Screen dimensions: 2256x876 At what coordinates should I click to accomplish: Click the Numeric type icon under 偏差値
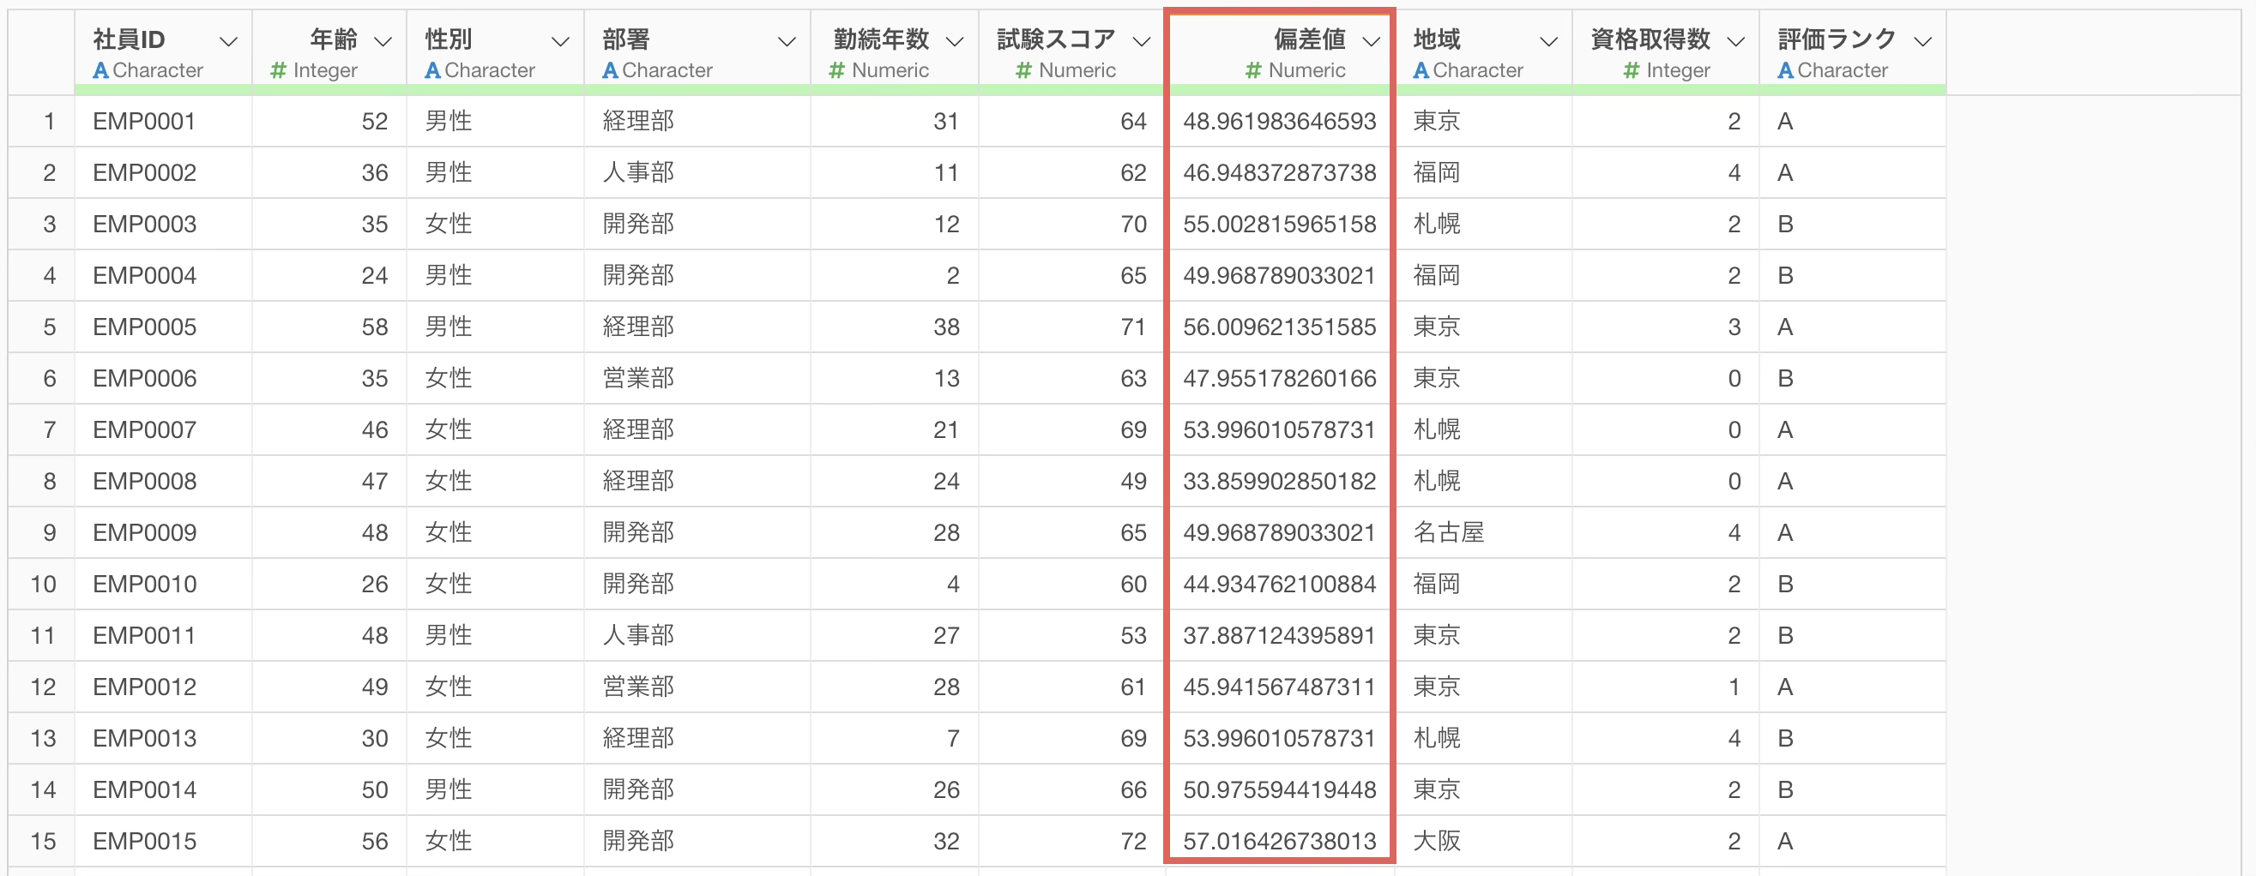pos(1253,70)
